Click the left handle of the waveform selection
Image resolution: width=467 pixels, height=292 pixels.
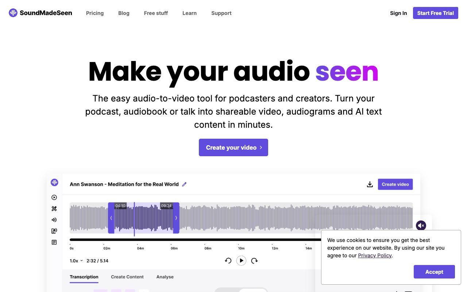[111, 218]
